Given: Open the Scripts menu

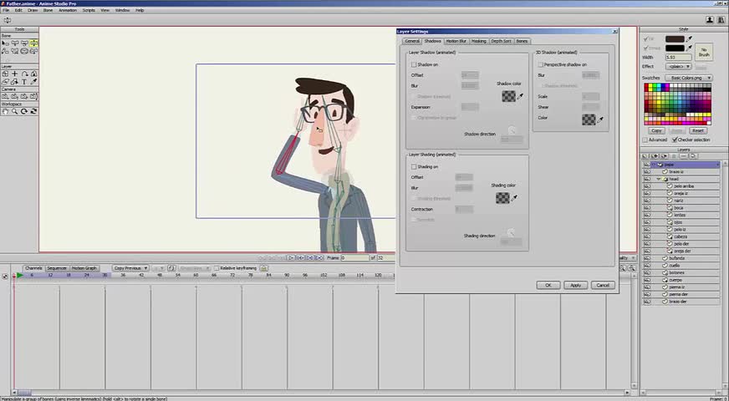Looking at the screenshot, I should click(x=89, y=10).
